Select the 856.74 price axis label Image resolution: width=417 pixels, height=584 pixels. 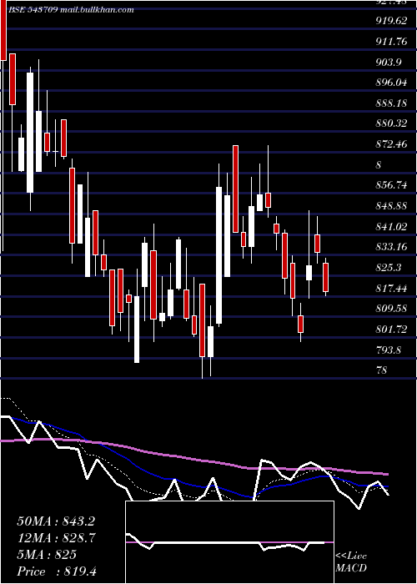[391, 185]
